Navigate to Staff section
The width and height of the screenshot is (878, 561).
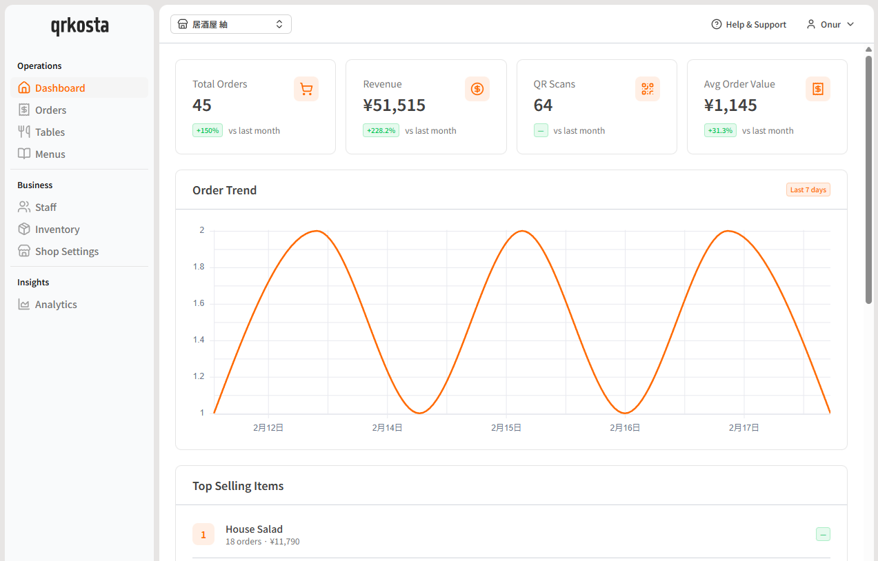46,207
